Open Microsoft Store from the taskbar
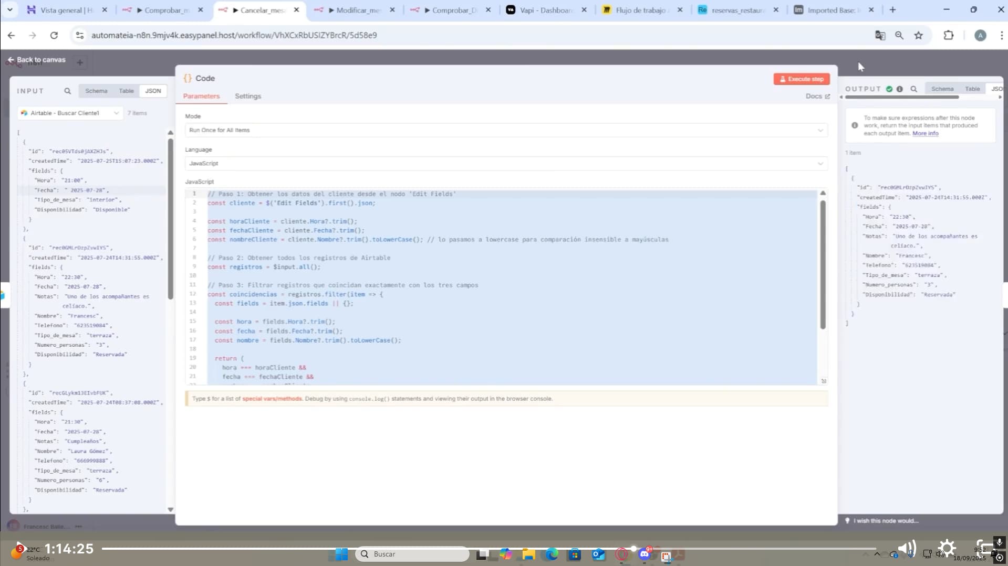 575,554
